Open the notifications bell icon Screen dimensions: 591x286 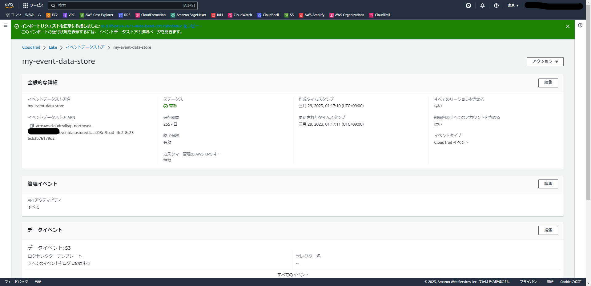coord(482,6)
